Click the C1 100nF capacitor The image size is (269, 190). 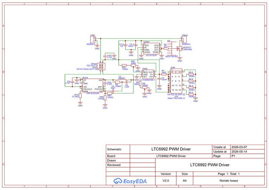[159, 79]
